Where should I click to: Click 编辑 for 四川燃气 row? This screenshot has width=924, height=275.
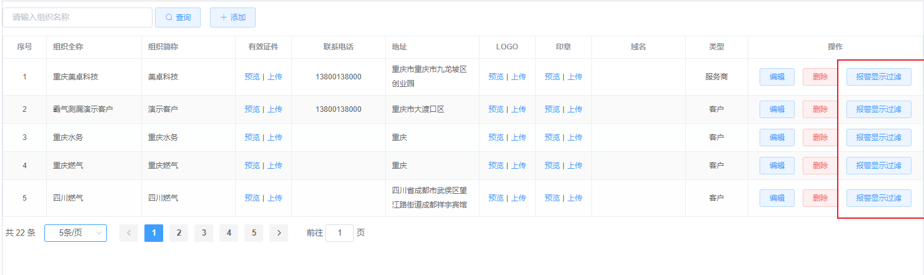[x=776, y=198]
